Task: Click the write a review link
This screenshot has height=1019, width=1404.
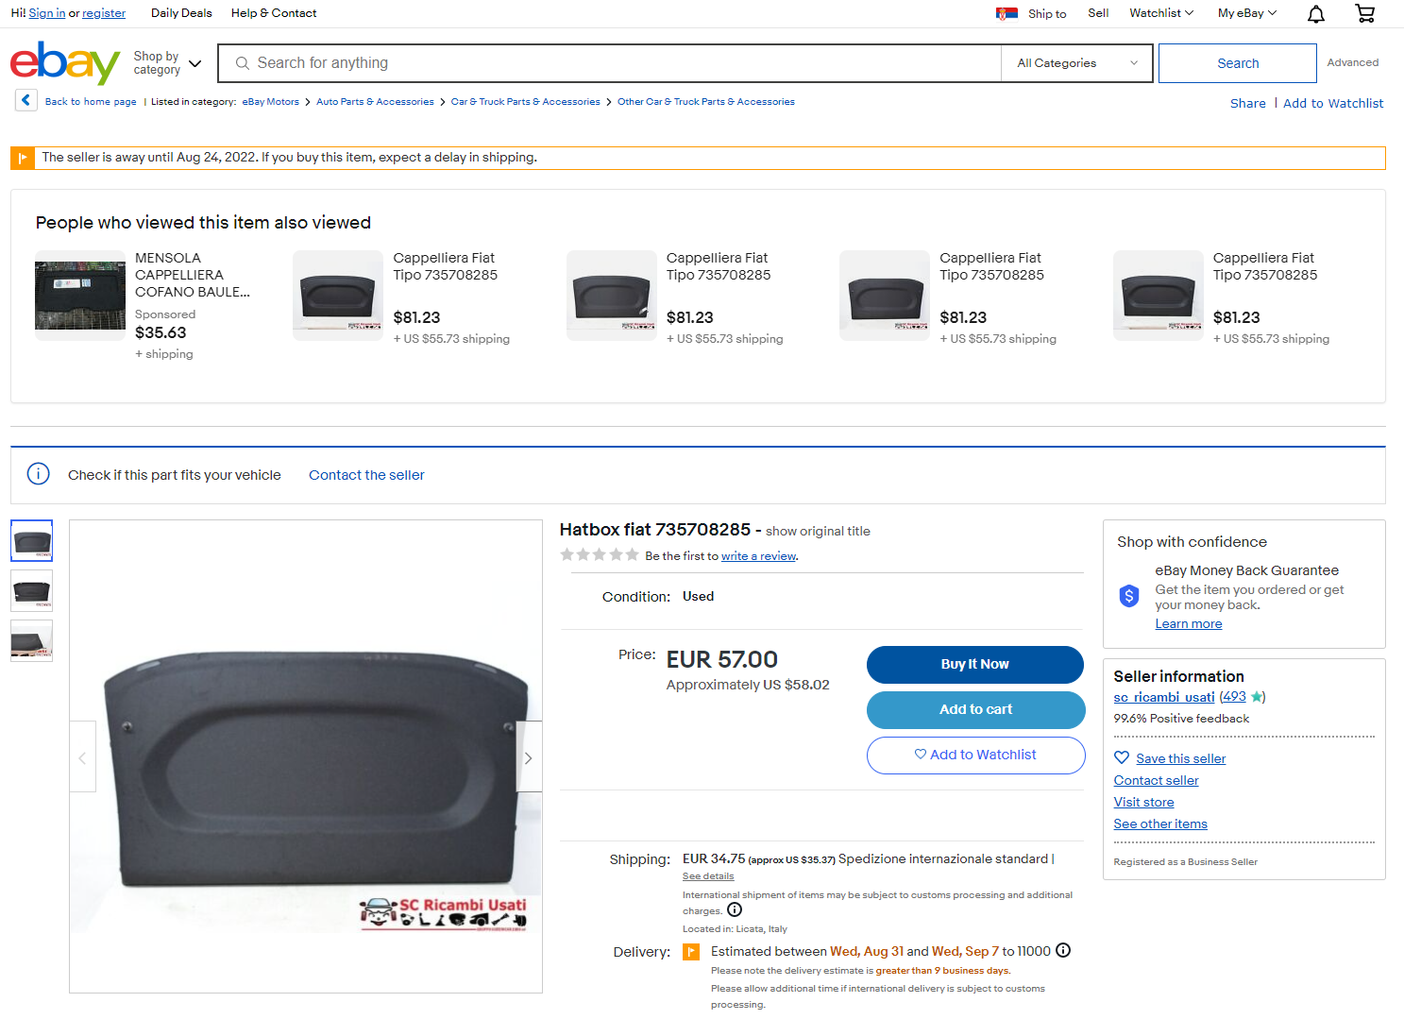Action: pos(758,556)
